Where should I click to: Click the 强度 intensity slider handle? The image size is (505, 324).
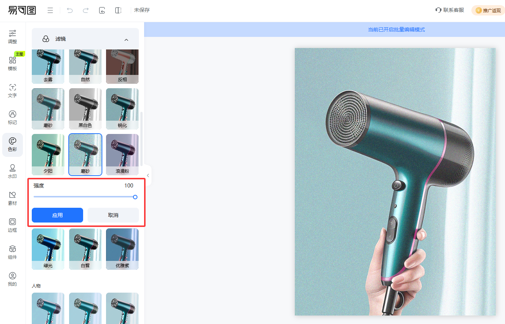(135, 197)
